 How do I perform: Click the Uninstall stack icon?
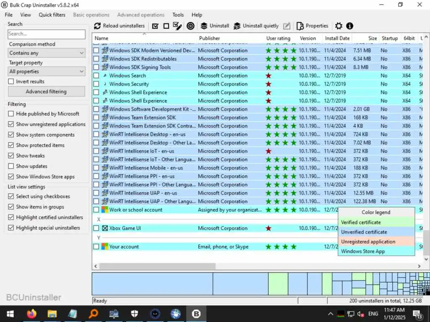pyautogui.click(x=204, y=26)
